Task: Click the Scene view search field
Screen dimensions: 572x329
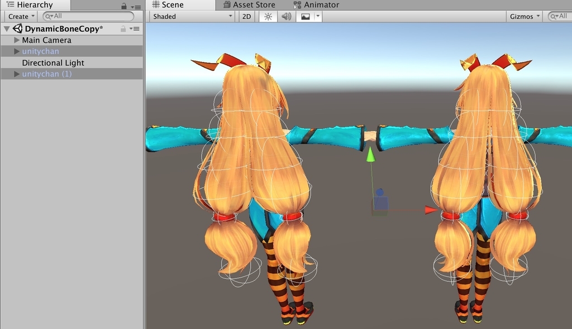Action: [x=560, y=16]
